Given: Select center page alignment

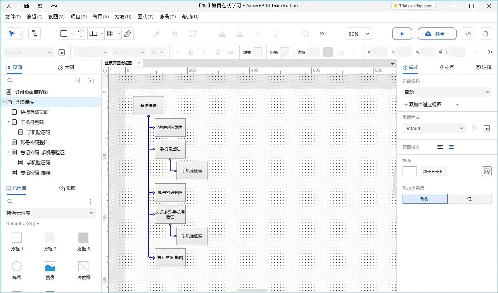Looking at the screenshot, I should tap(451, 147).
